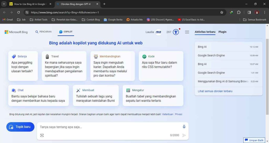Open the Microsoft Rewards trophy icon
This screenshot has width=269, height=143.
(176, 32)
